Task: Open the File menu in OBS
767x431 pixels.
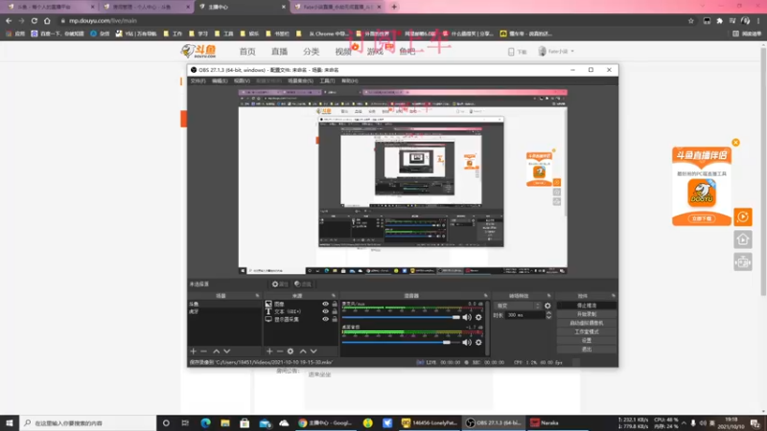Action: click(x=198, y=80)
